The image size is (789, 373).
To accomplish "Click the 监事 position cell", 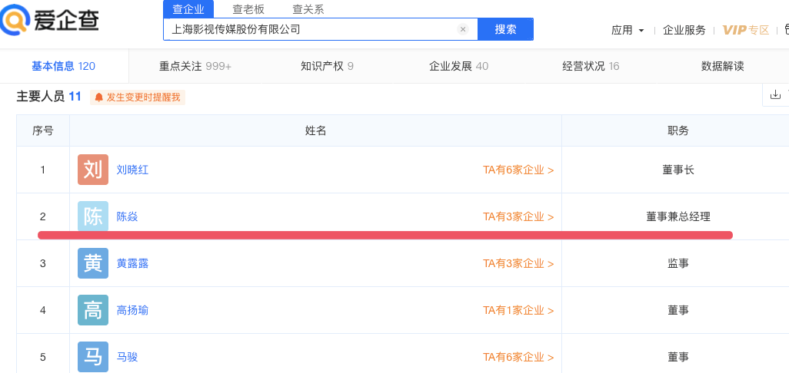I will coord(677,263).
